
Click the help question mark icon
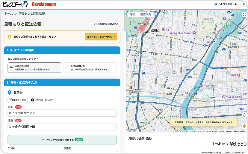pos(216,4)
